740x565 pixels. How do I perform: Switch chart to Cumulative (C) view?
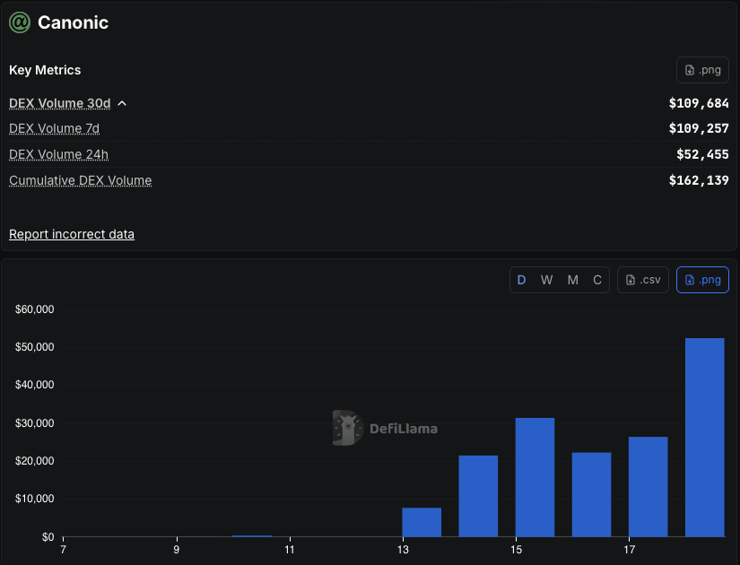pyautogui.click(x=597, y=280)
